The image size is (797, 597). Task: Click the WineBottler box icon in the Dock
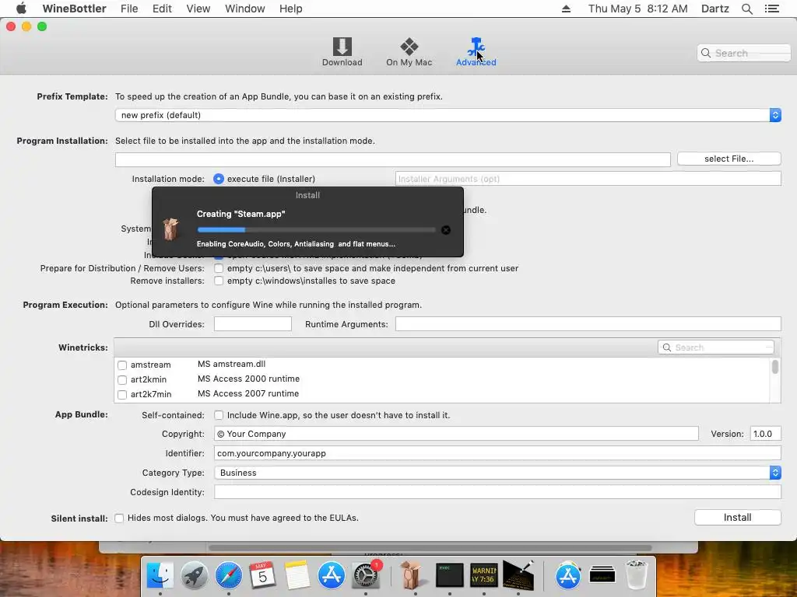coord(411,575)
